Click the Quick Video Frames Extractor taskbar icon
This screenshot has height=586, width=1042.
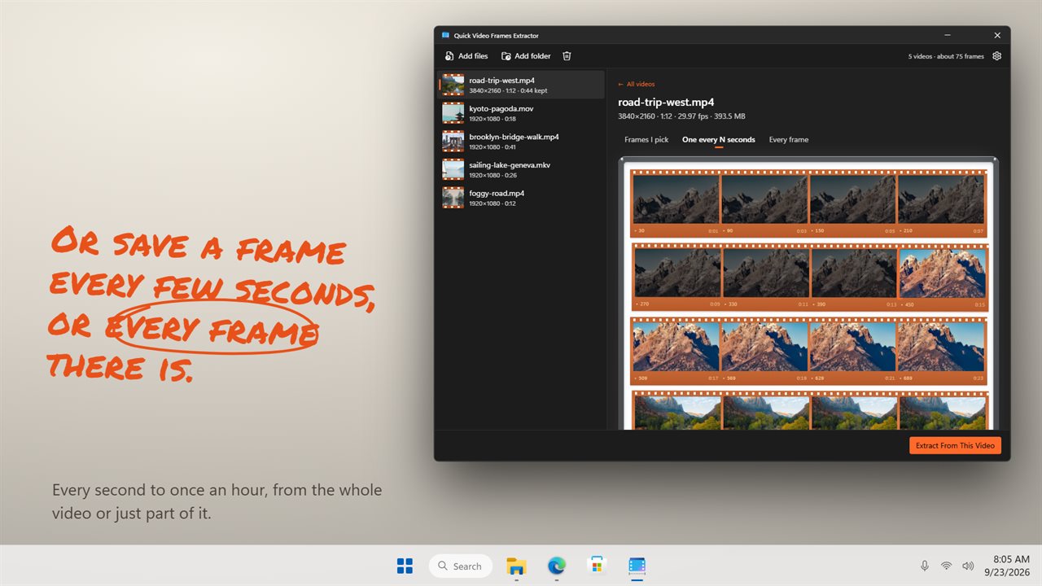637,566
